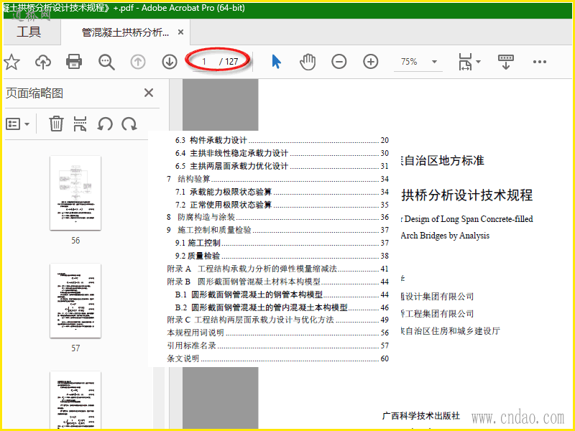This screenshot has height=431, width=575.
Task: Print the document with printer icon
Action: (74, 62)
